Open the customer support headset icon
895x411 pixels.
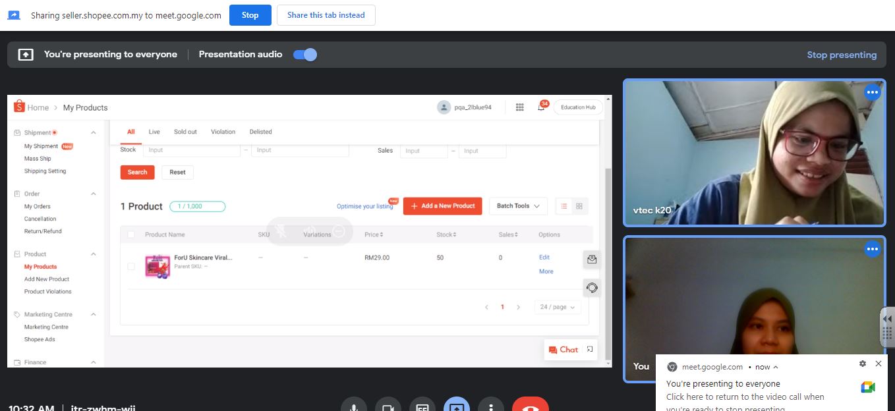click(x=592, y=288)
